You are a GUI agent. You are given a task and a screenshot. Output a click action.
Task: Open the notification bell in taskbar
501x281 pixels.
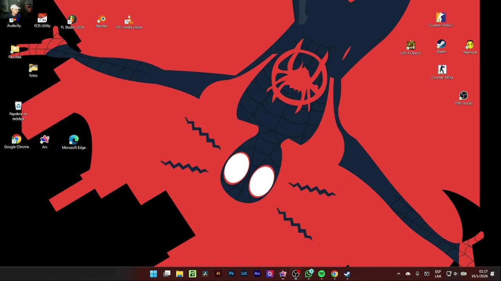pyautogui.click(x=492, y=274)
